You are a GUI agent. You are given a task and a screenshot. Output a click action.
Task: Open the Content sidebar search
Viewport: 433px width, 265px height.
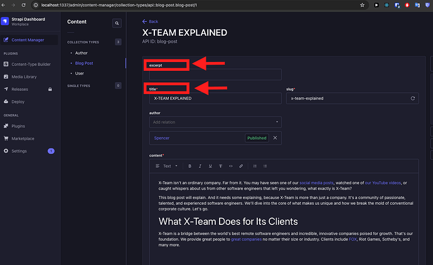116,23
